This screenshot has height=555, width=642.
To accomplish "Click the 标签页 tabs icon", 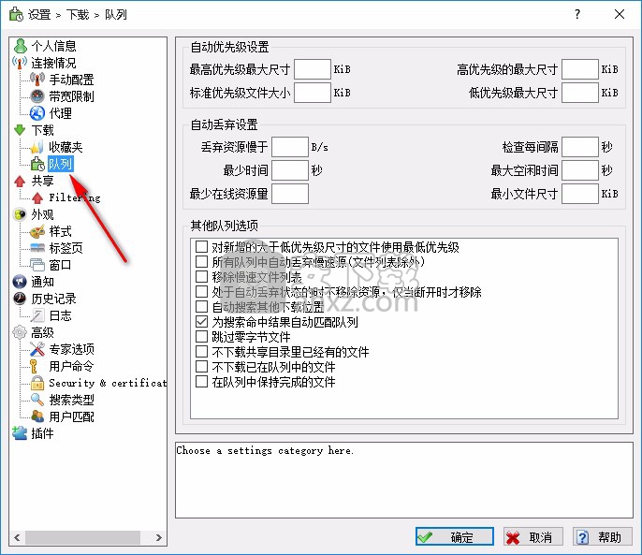I will point(37,248).
